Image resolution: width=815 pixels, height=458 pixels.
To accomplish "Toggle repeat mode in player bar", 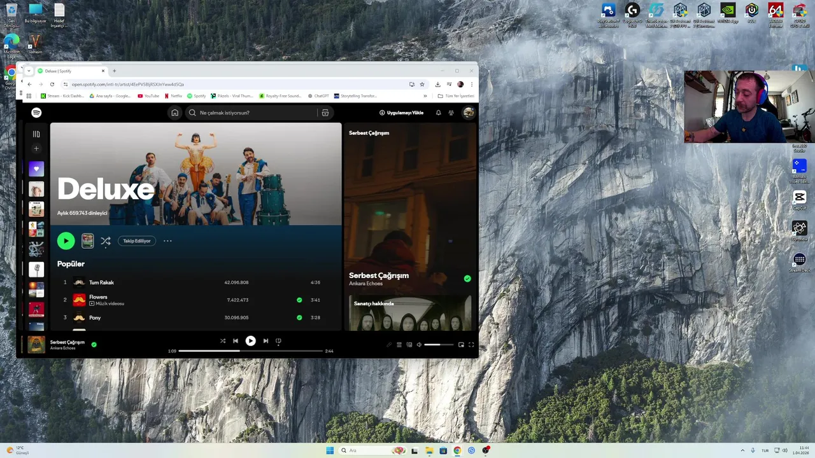I will (x=278, y=341).
